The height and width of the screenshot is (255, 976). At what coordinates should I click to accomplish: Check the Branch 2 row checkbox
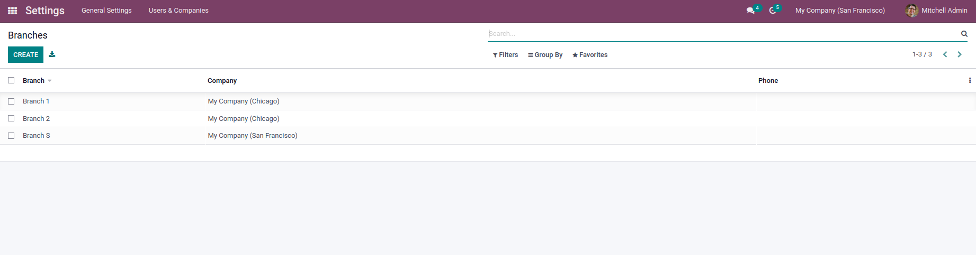click(x=11, y=118)
